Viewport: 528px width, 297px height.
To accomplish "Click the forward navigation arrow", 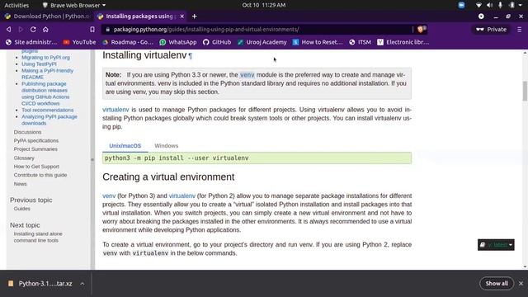I will click(21, 30).
